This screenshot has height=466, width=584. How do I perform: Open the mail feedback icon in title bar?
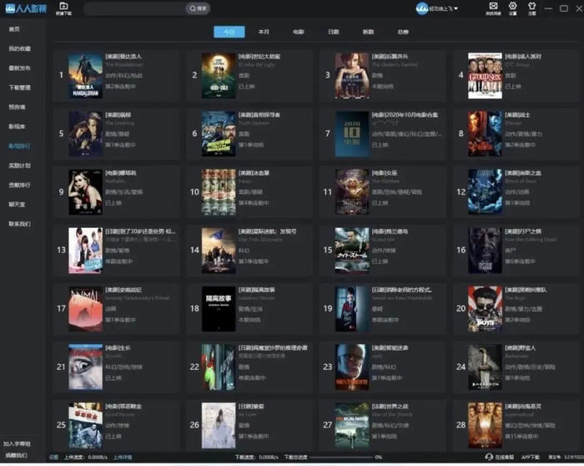492,7
